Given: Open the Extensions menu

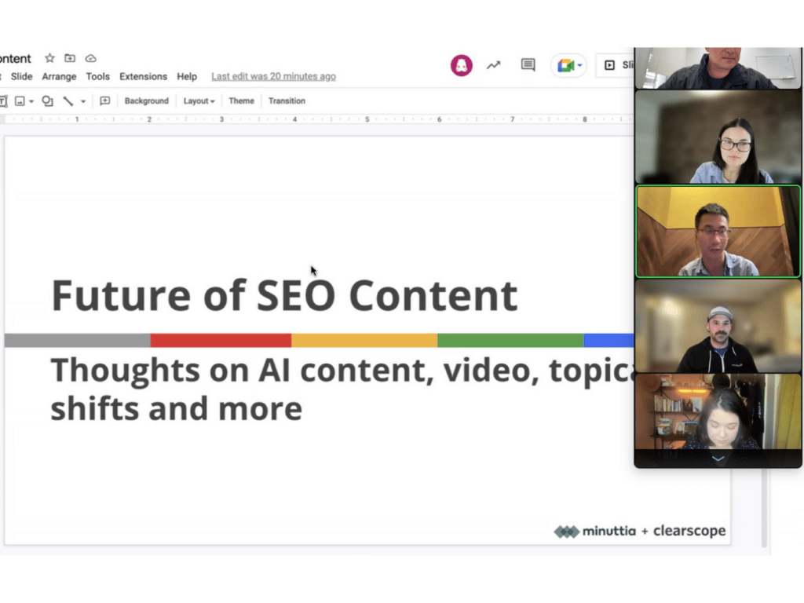Looking at the screenshot, I should 143,76.
